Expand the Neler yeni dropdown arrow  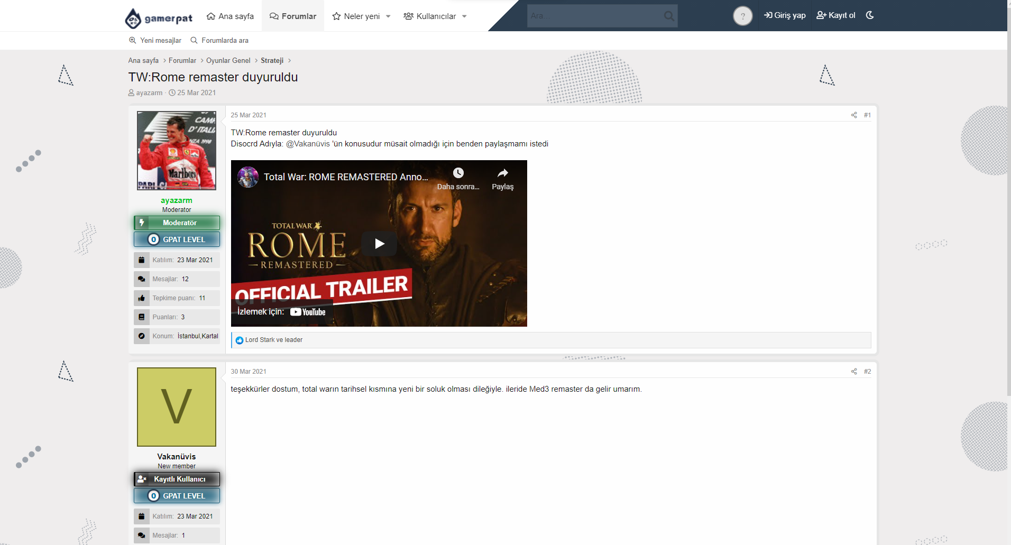388,16
